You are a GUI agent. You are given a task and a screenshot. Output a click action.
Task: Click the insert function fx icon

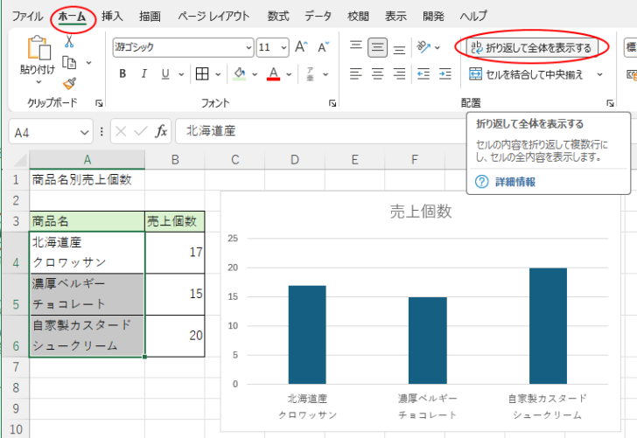click(x=161, y=131)
